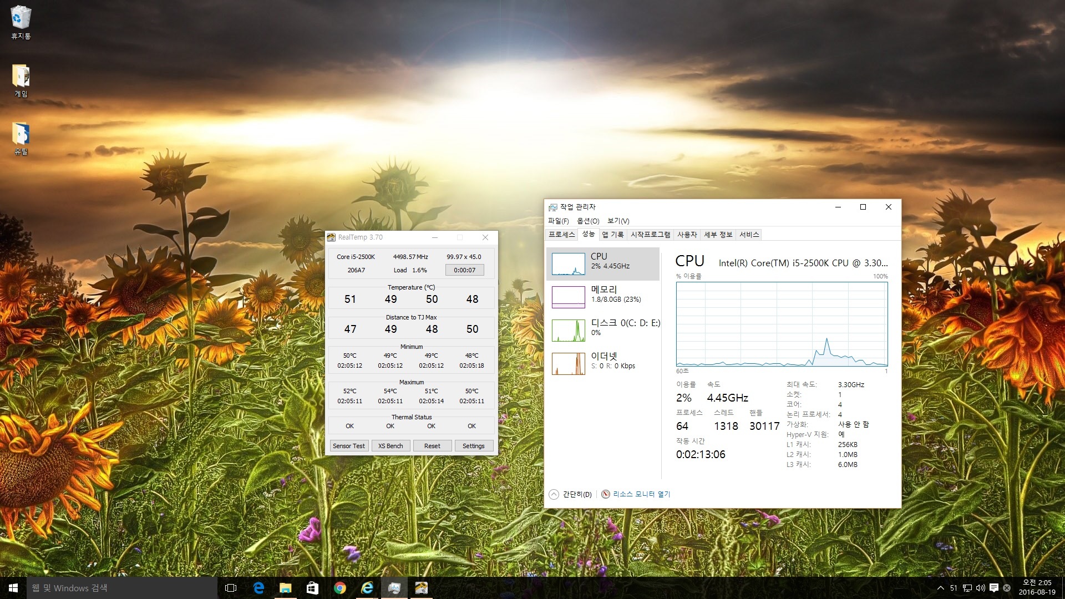The height and width of the screenshot is (599, 1065).
Task: Open the 옵션(O) menu in Task Manager
Action: coord(588,221)
